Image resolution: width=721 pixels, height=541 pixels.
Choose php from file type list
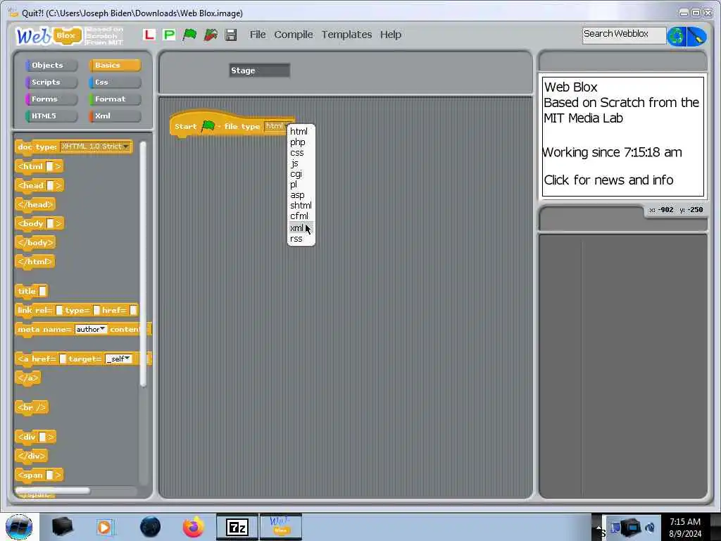(298, 142)
